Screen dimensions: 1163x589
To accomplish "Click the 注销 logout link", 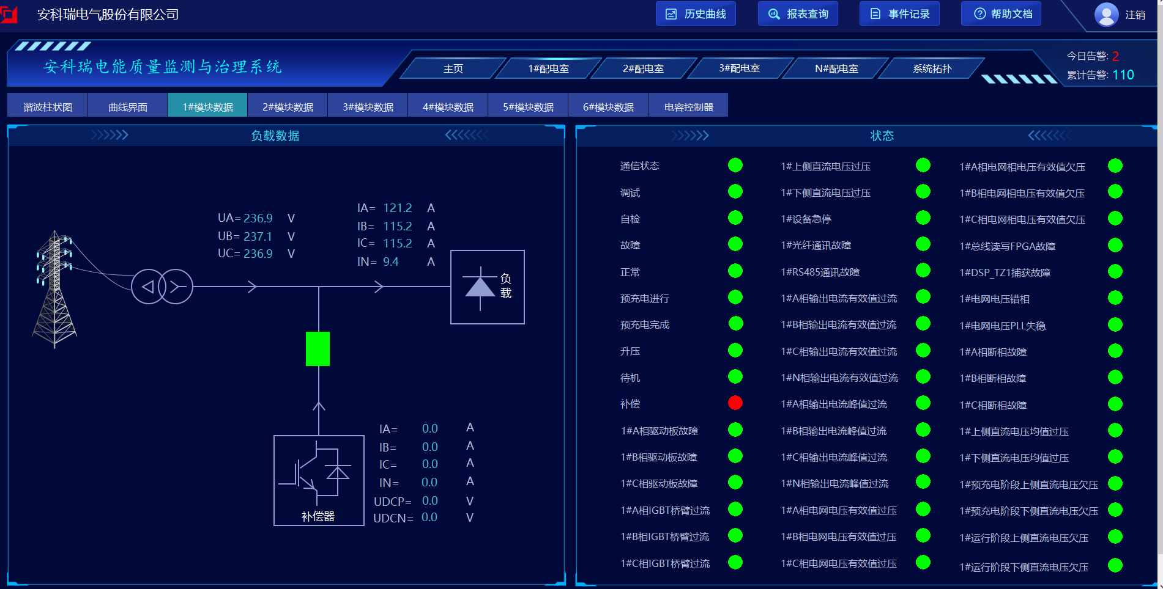I will click(x=1135, y=15).
